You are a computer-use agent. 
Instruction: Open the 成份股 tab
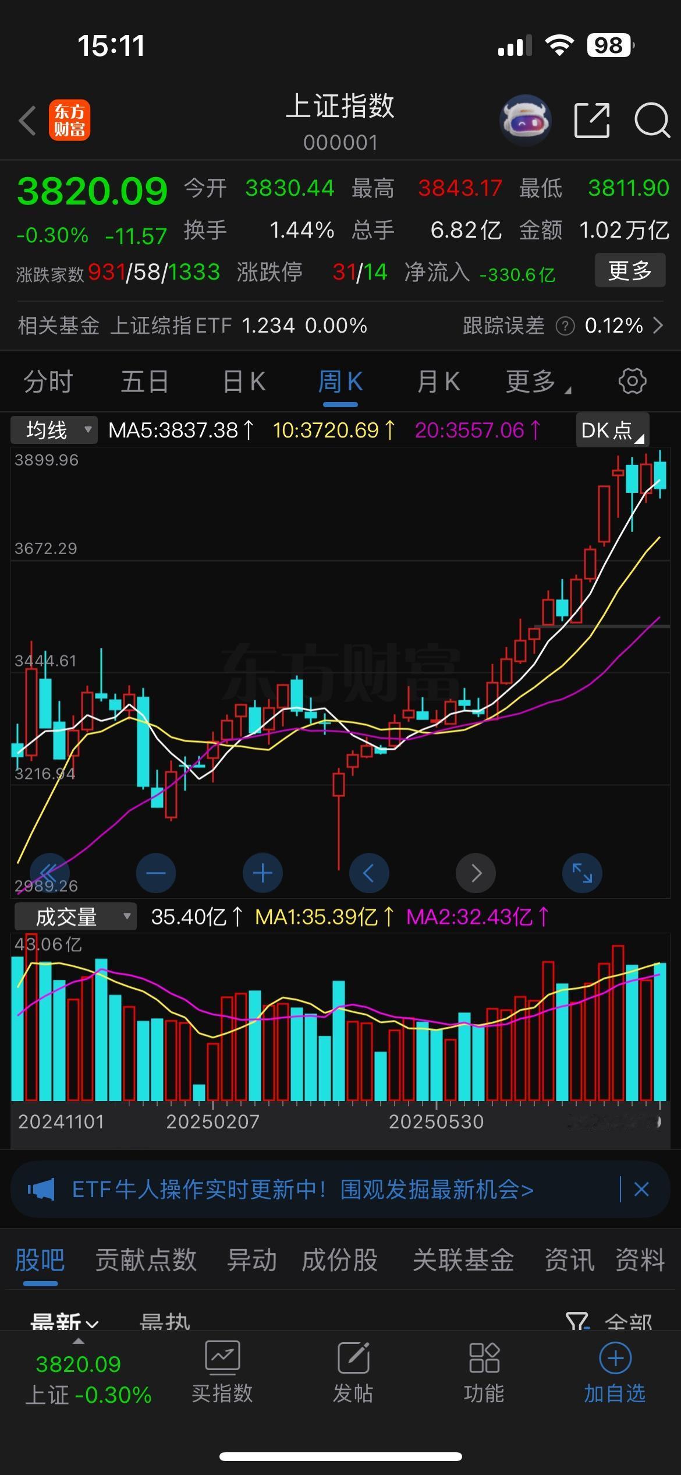tap(340, 1259)
